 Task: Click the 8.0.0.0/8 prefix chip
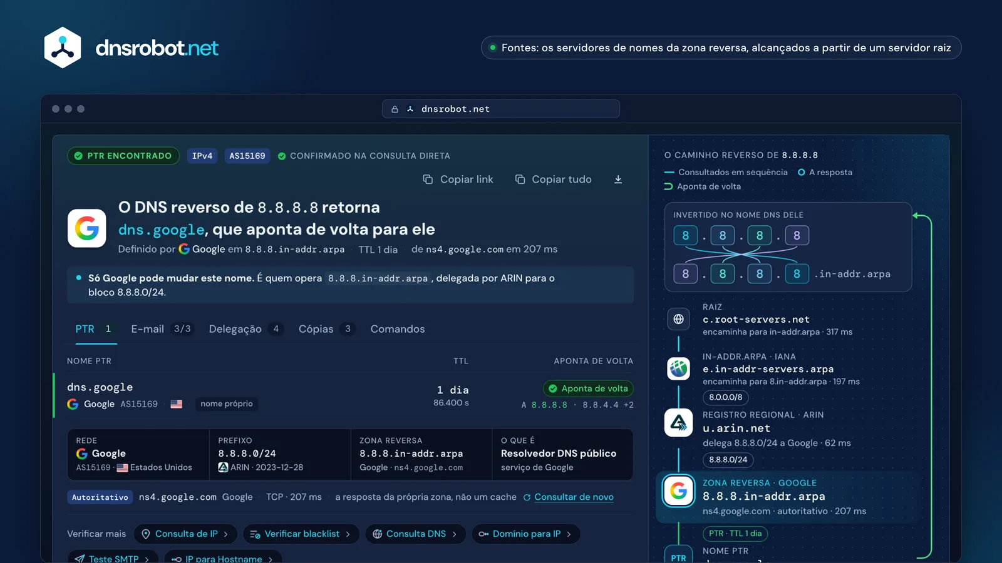tap(726, 397)
